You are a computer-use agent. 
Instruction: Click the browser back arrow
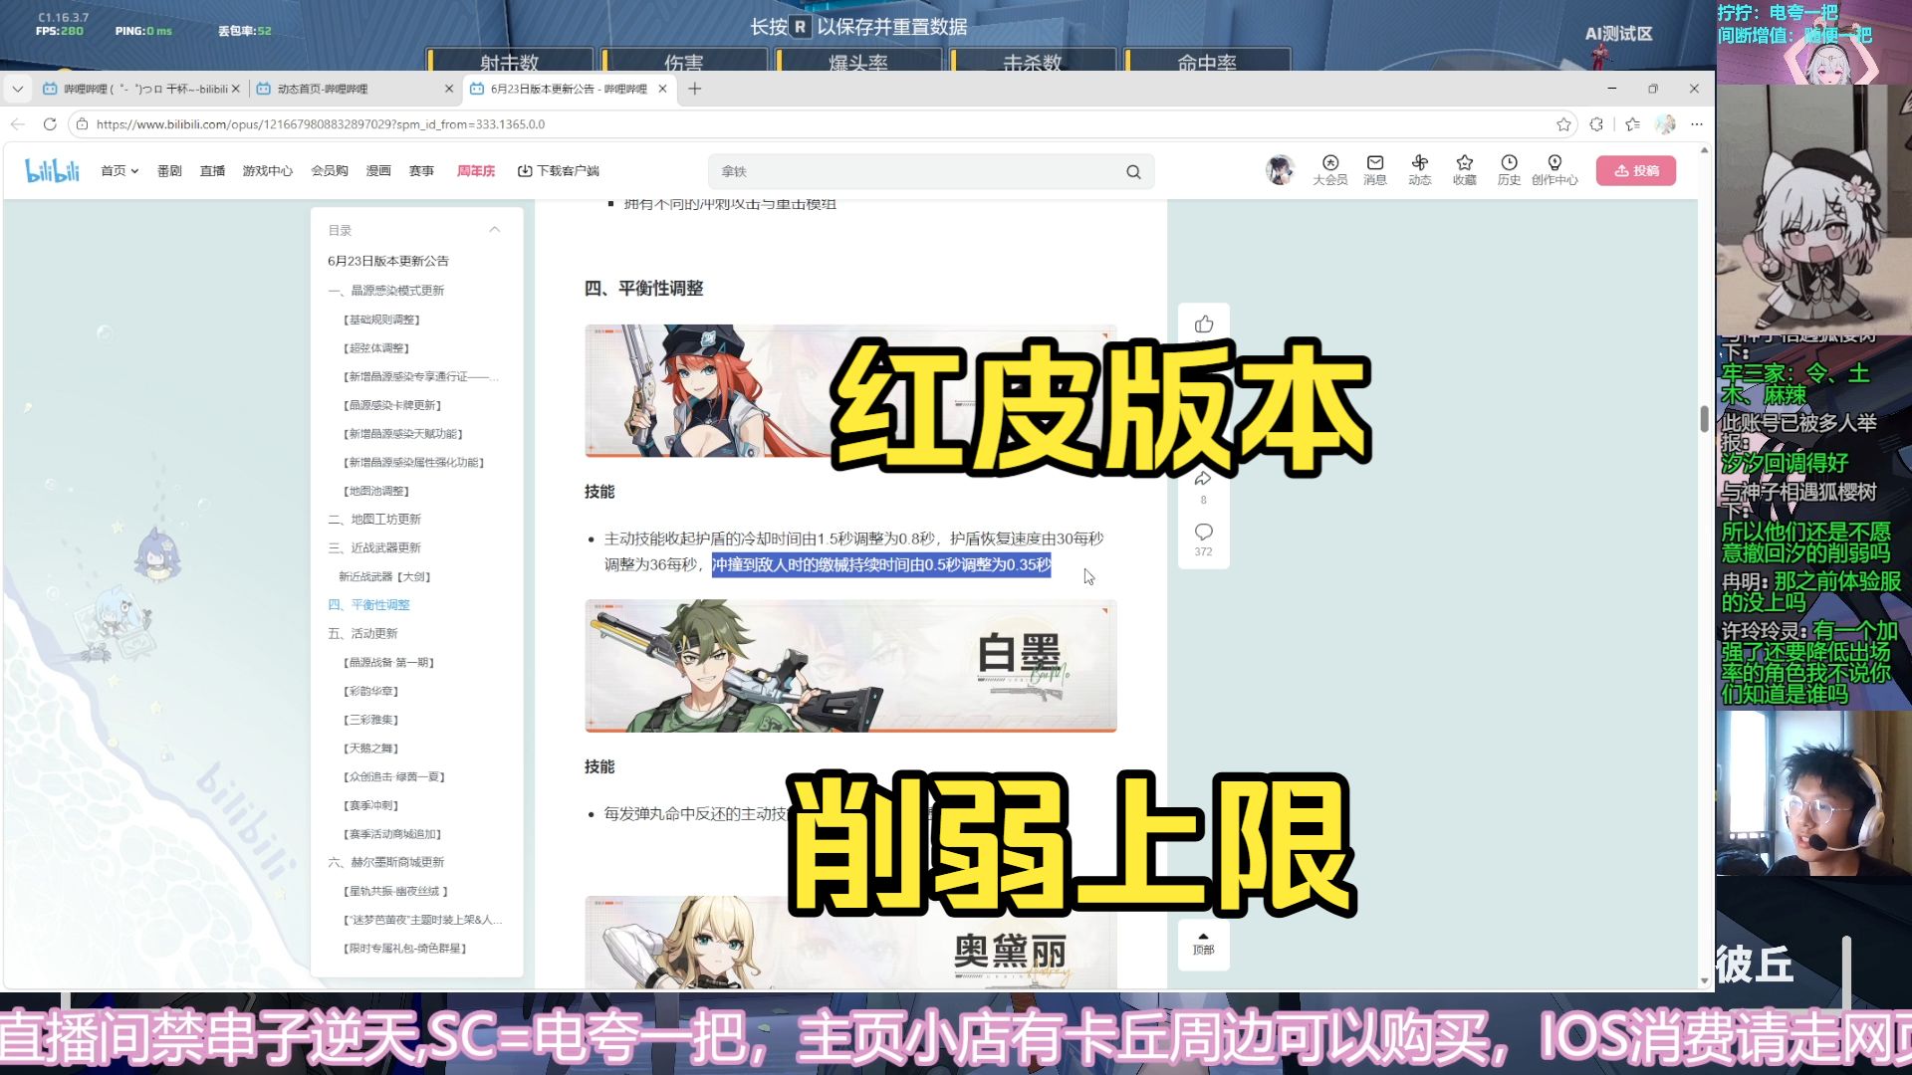coord(17,124)
